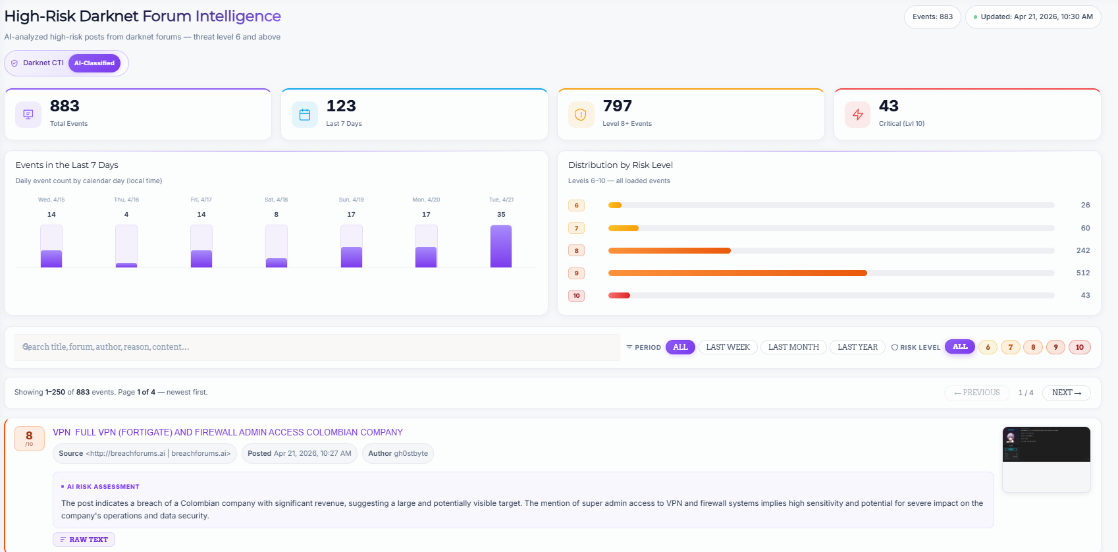Click the PREVIOUS page button
This screenshot has height=552, width=1118.
pos(977,393)
